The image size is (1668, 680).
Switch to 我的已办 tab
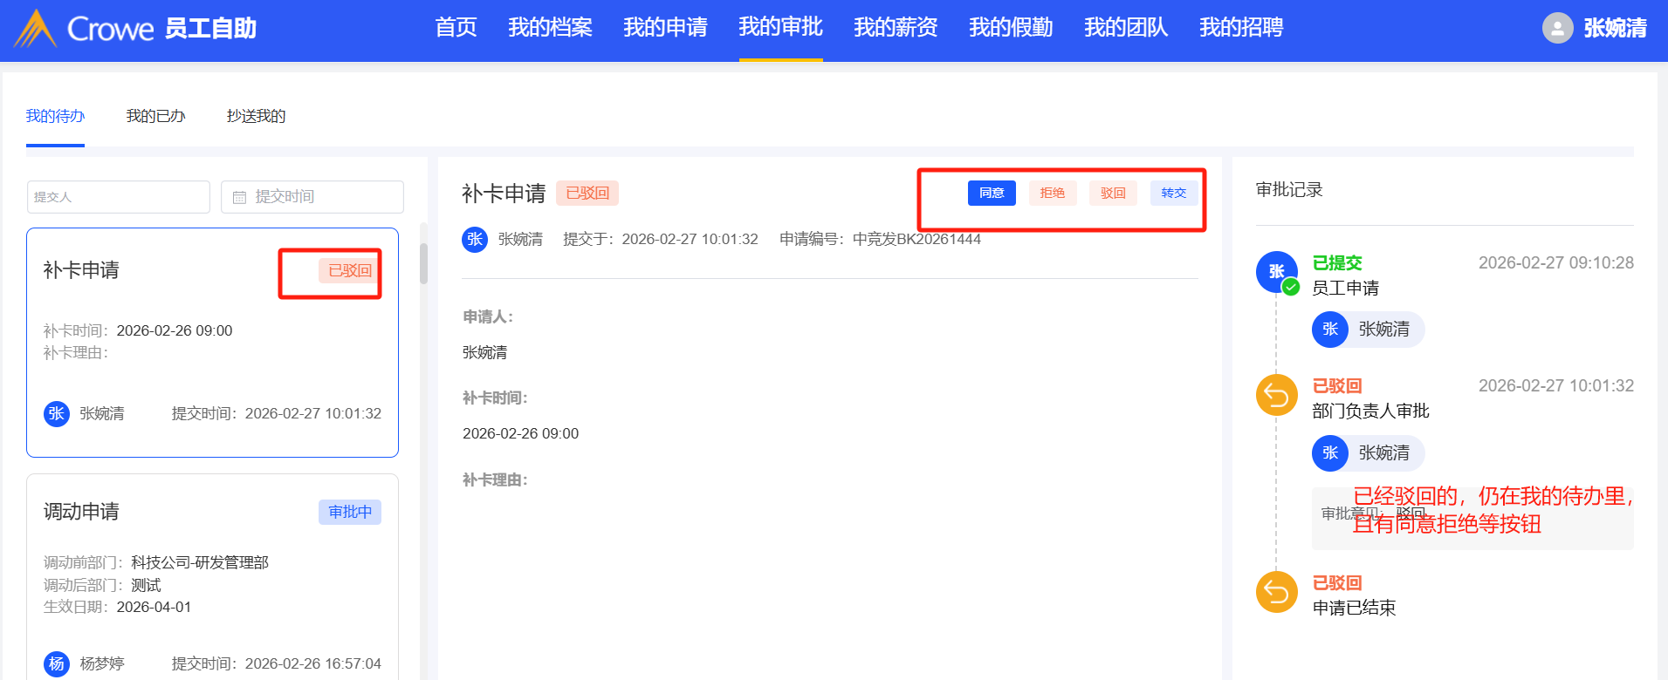coord(155,116)
